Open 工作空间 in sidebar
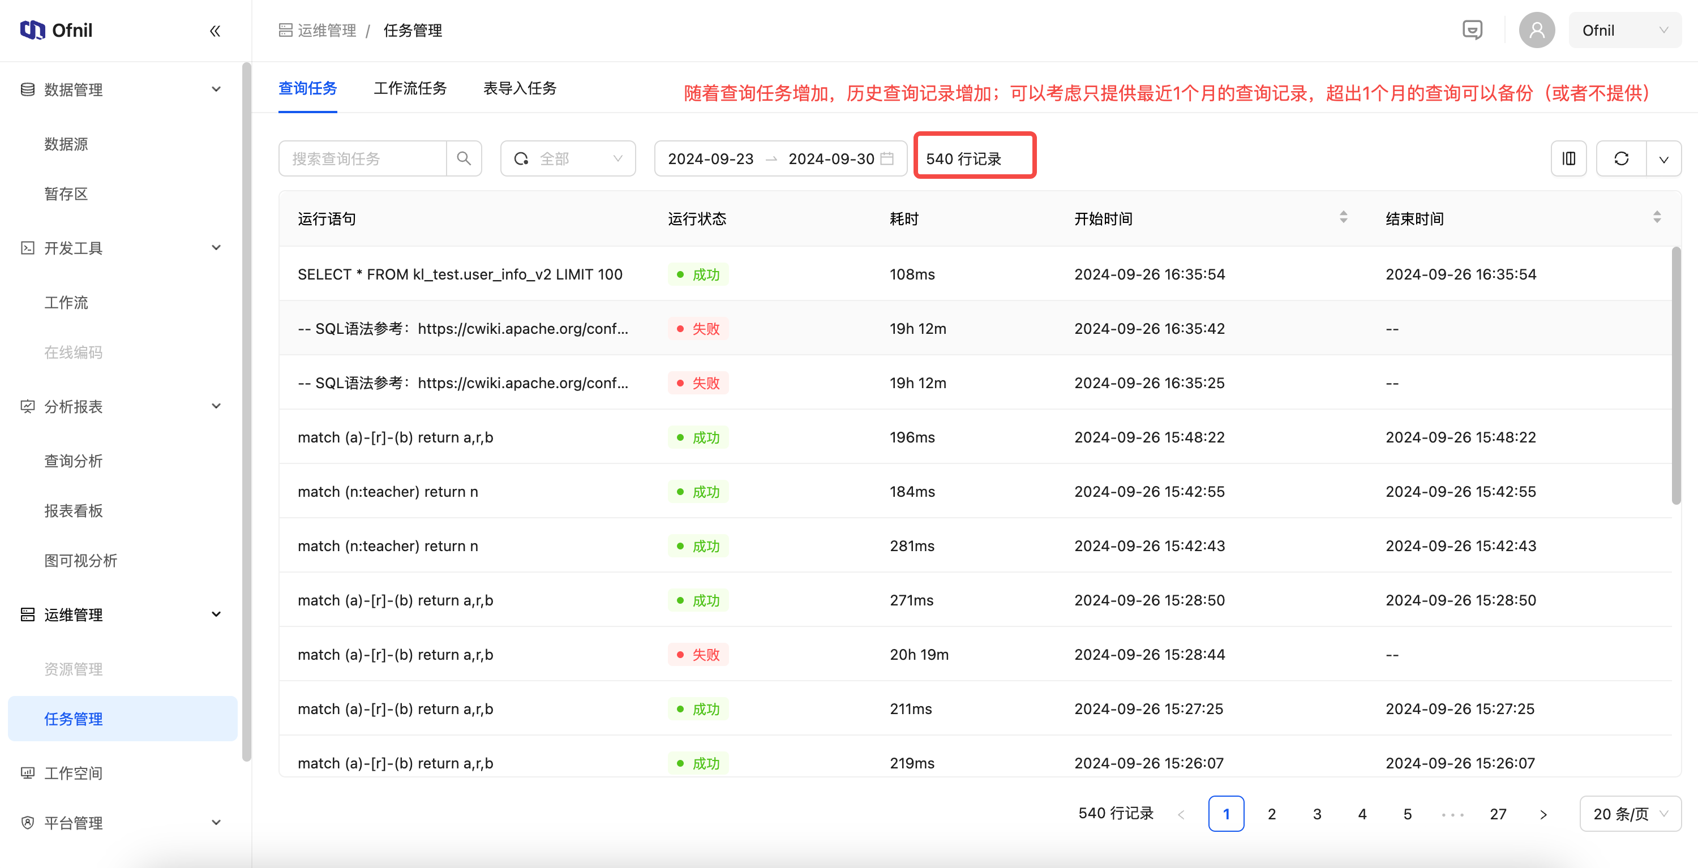This screenshot has width=1698, height=868. point(73,773)
